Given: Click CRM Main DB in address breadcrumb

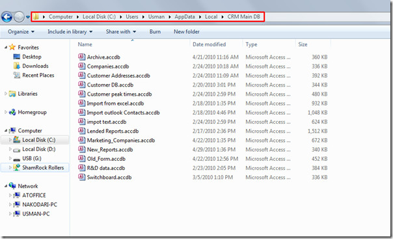Looking at the screenshot, I should 243,17.
